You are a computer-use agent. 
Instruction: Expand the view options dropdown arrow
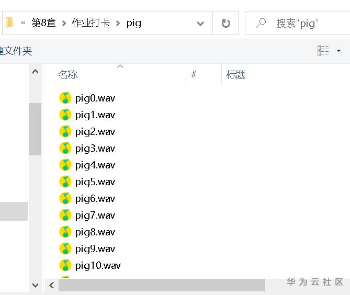coord(338,51)
